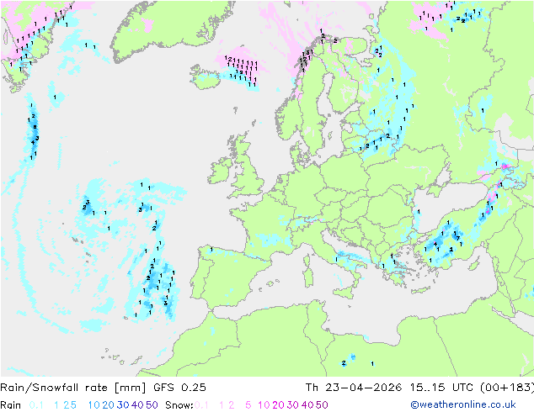
Task: Click the "15..15 UTC" time label
Action: point(441,388)
